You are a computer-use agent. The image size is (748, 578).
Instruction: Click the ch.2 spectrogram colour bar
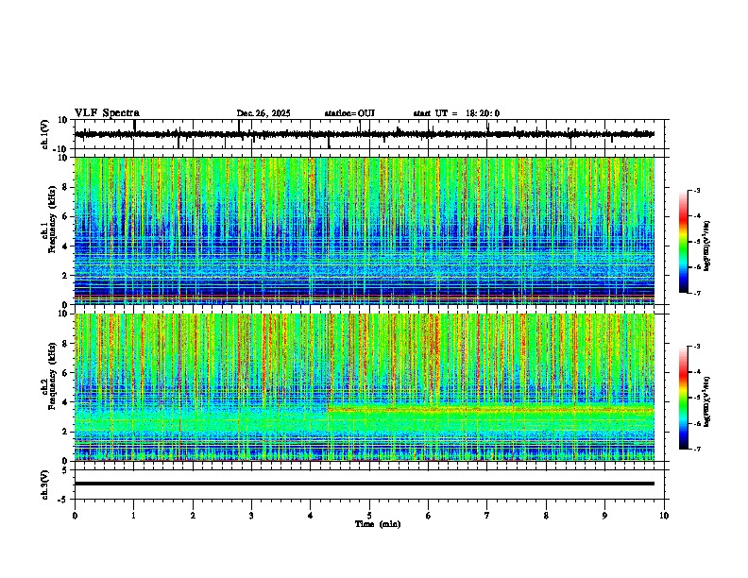[x=684, y=398]
